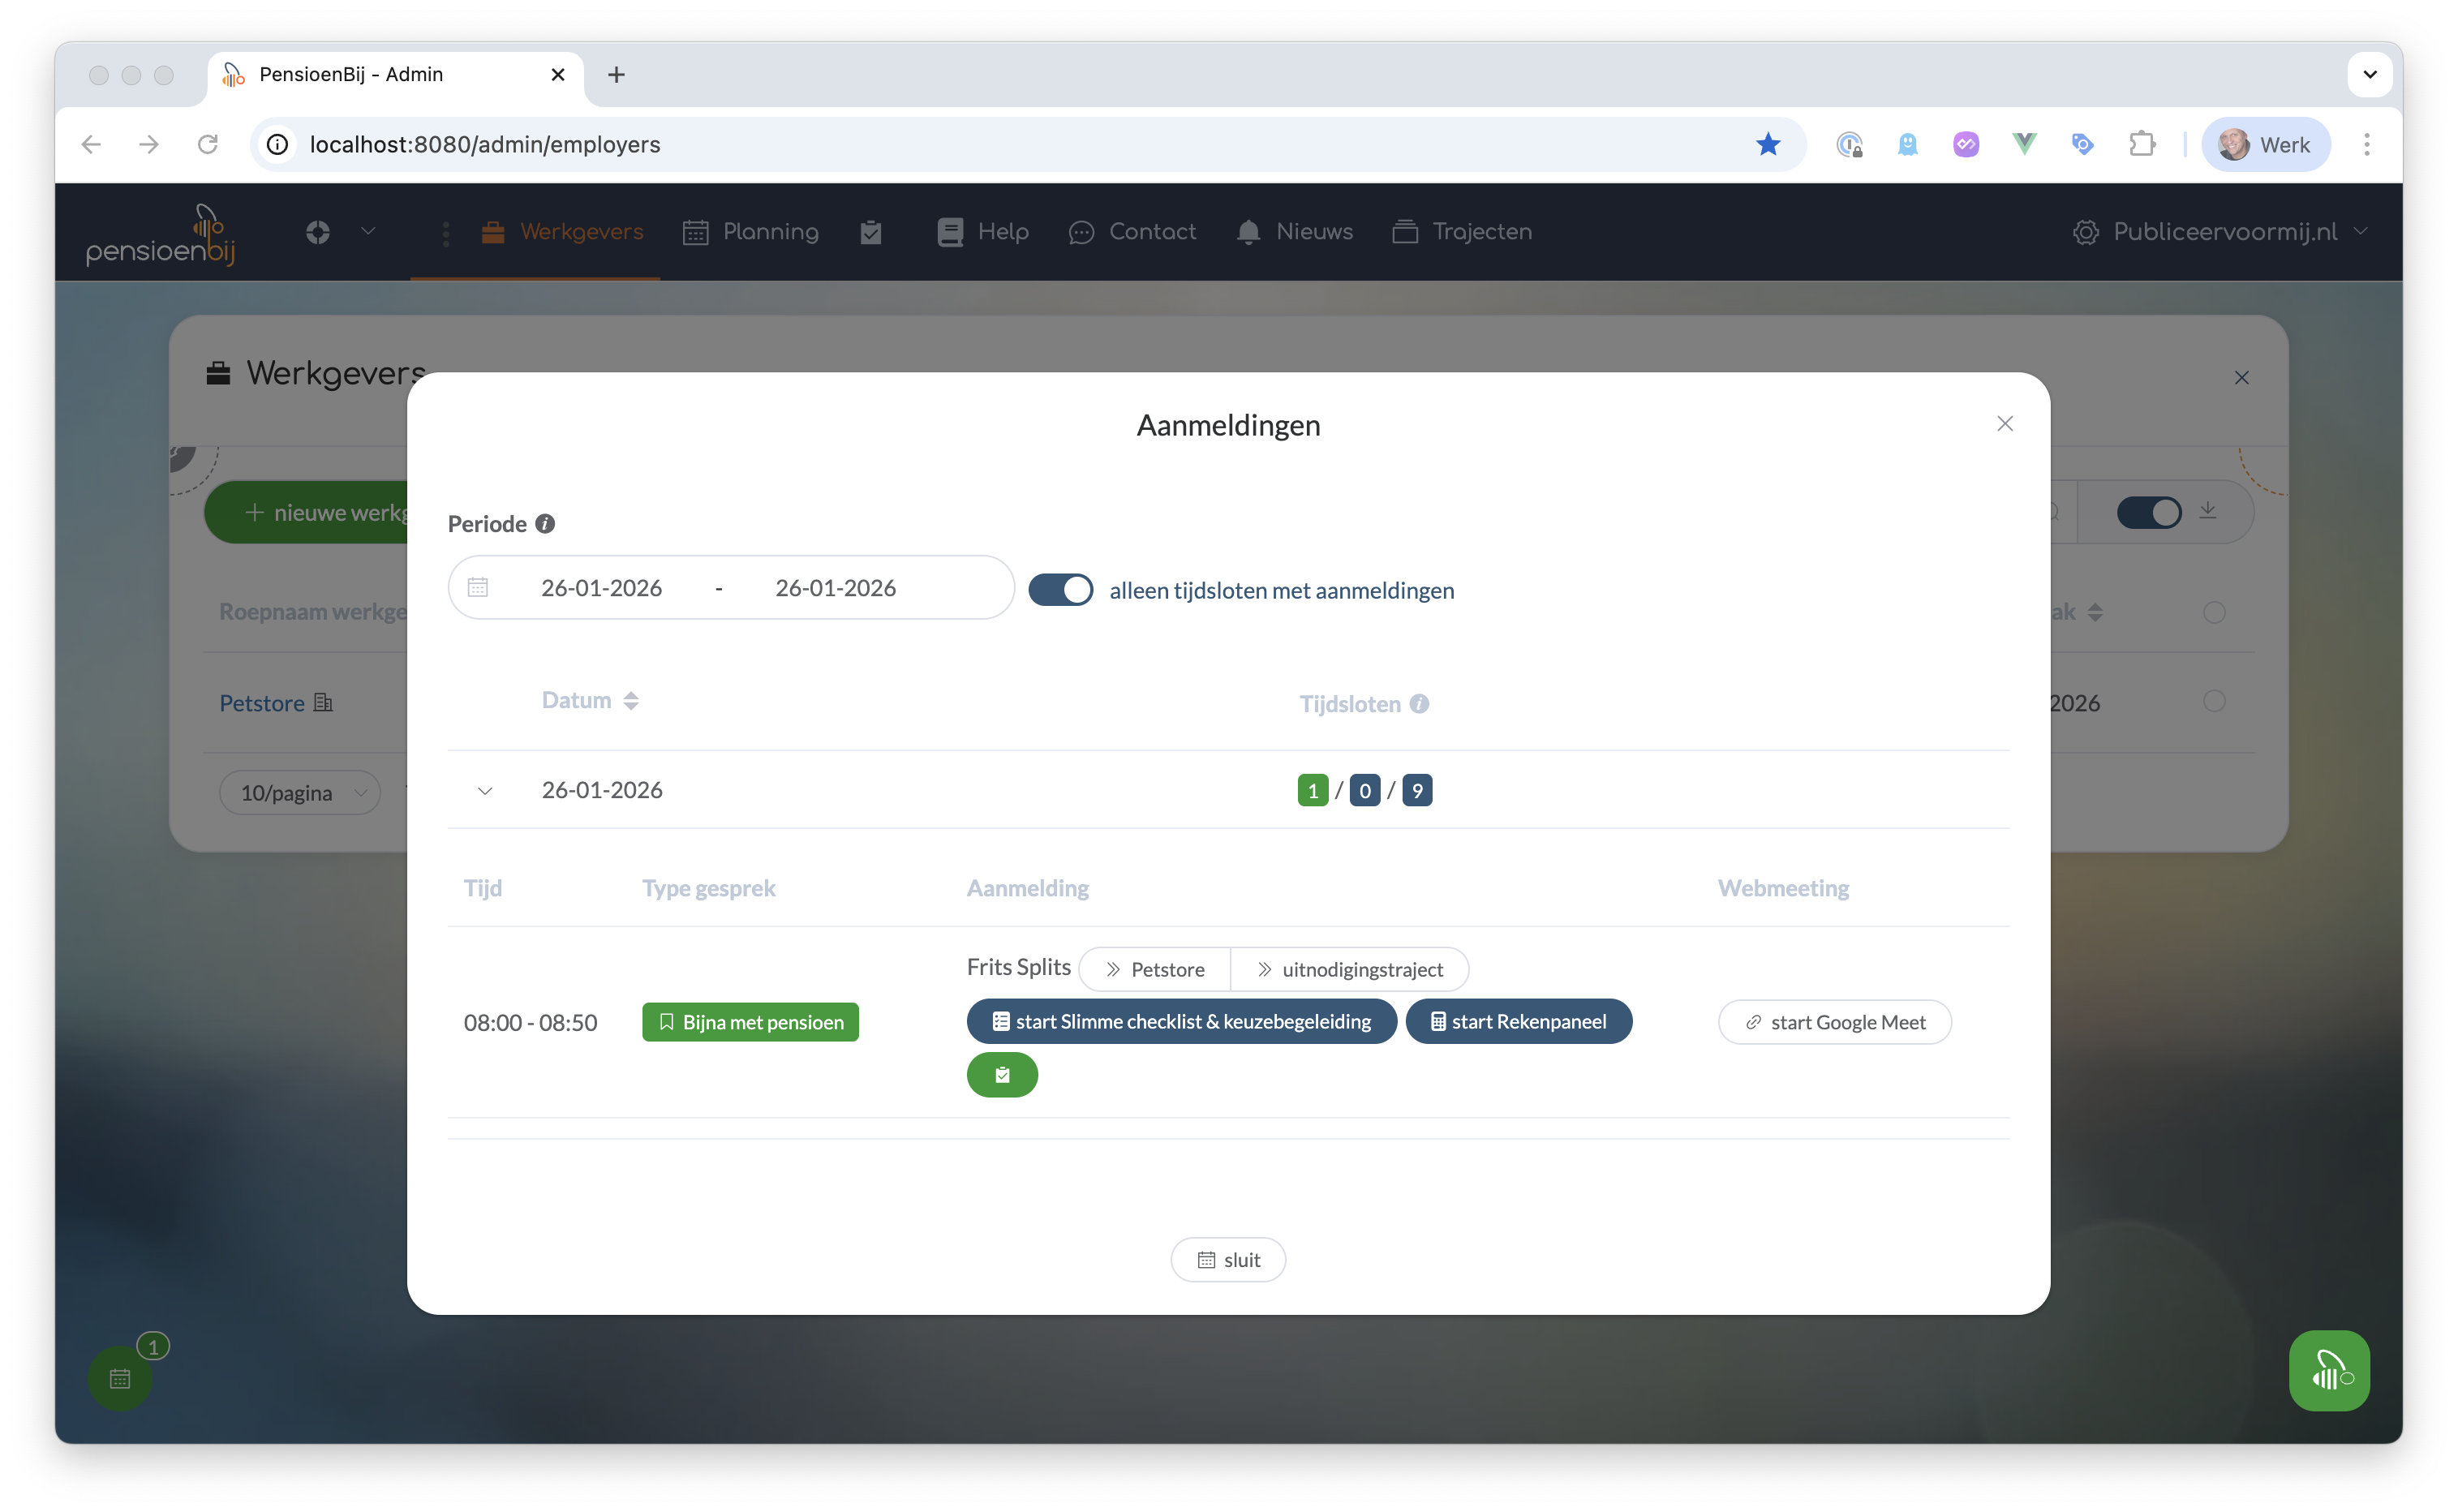Viewport: 2458px width, 1512px height.
Task: Click start Google Meet button
Action: (x=1834, y=1022)
